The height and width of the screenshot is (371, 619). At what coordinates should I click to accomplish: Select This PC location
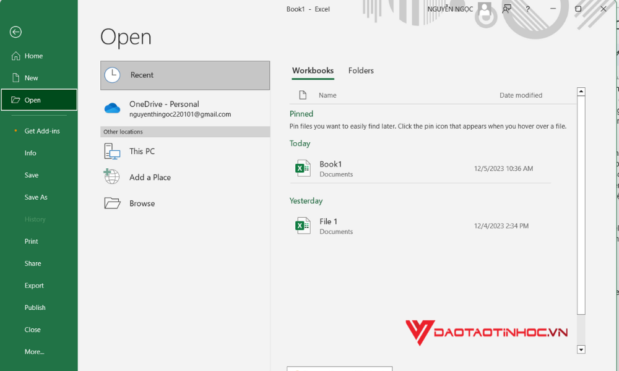click(x=185, y=151)
